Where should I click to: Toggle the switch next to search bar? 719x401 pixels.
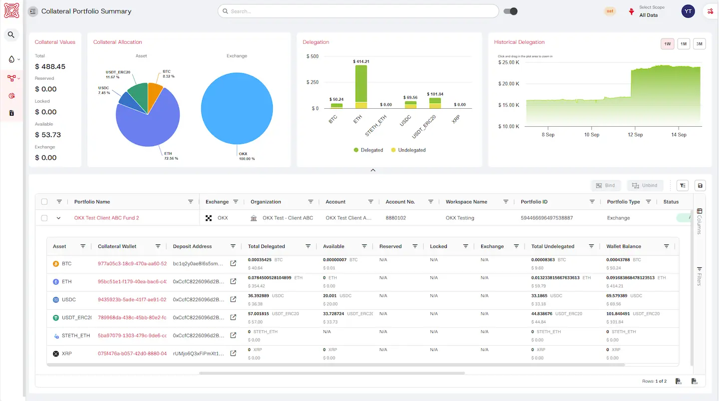(510, 11)
